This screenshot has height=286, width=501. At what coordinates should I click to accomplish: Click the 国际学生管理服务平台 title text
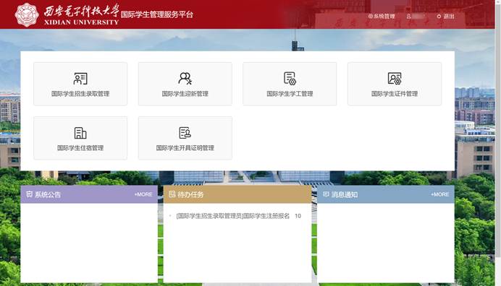[x=157, y=14]
